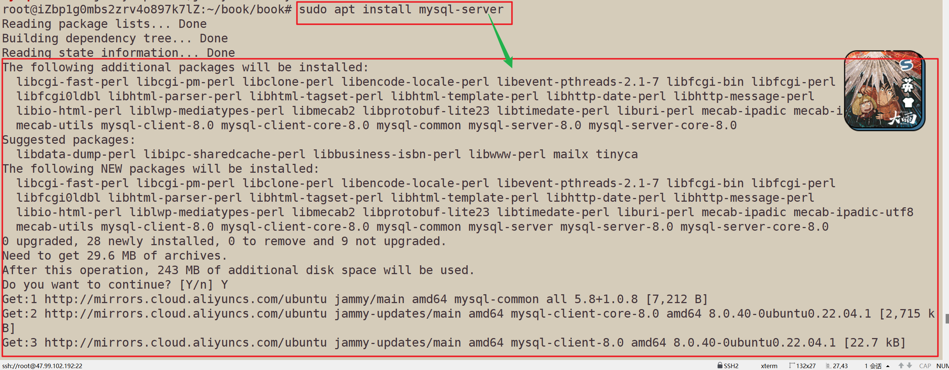Click the cursor position icon beside 27,43
The height and width of the screenshot is (370, 949).
coord(828,366)
